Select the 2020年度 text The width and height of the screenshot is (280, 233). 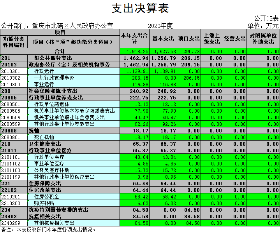pyautogui.click(x=160, y=26)
